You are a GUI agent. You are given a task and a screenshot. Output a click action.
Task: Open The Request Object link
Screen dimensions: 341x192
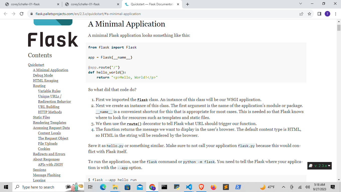point(53,138)
